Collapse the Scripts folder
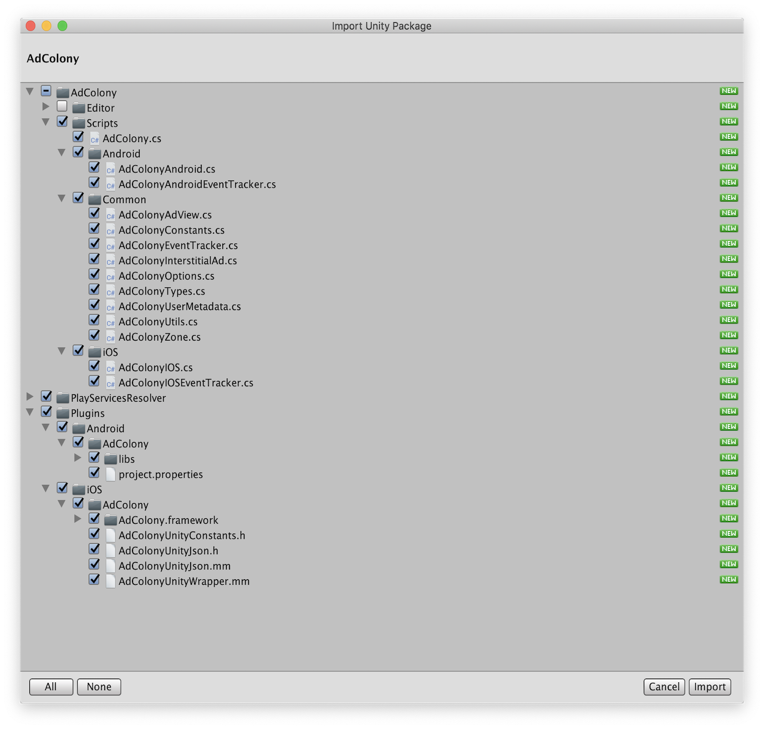This screenshot has width=764, height=729. tap(46, 121)
